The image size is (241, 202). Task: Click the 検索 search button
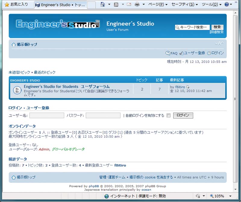point(217,27)
